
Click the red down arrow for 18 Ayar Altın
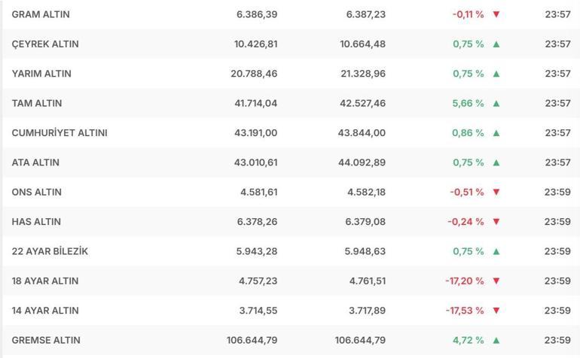(496, 281)
